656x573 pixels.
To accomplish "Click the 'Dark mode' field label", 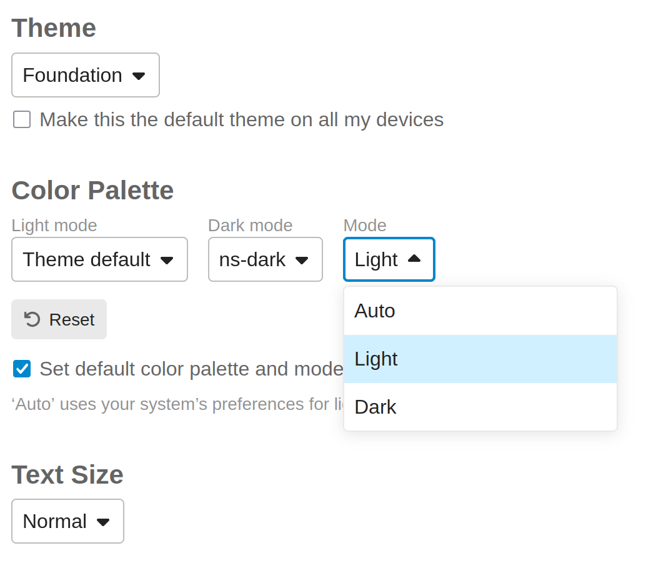I will point(250,225).
